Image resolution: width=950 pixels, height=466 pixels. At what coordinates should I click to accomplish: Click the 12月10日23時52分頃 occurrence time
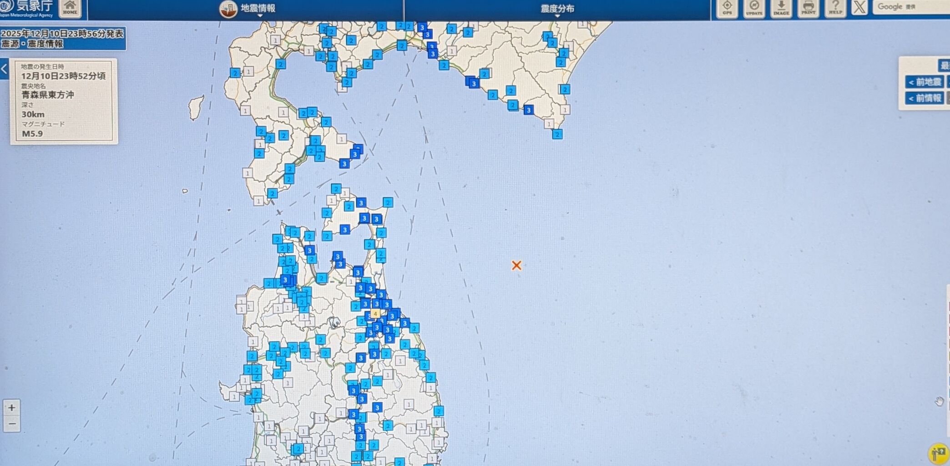point(63,76)
